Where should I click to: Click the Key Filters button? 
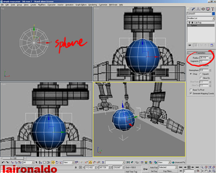[x=169, y=171]
